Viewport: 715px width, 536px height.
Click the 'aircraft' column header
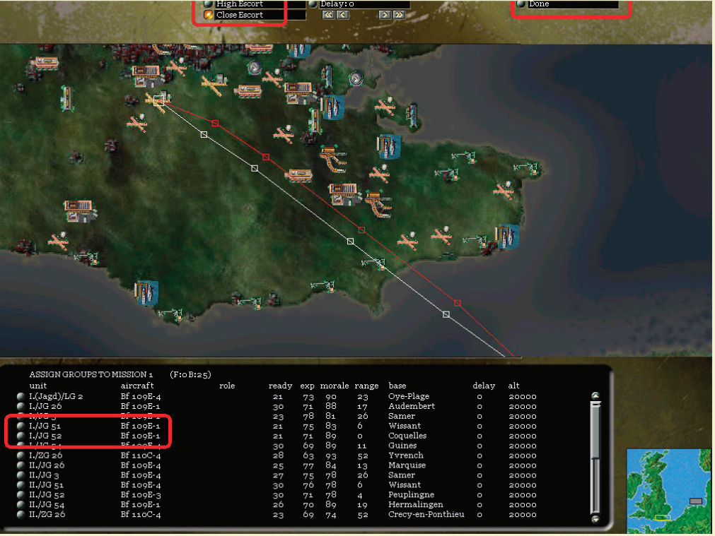tap(136, 386)
